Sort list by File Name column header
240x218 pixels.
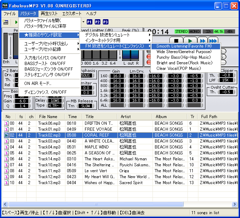(50, 117)
